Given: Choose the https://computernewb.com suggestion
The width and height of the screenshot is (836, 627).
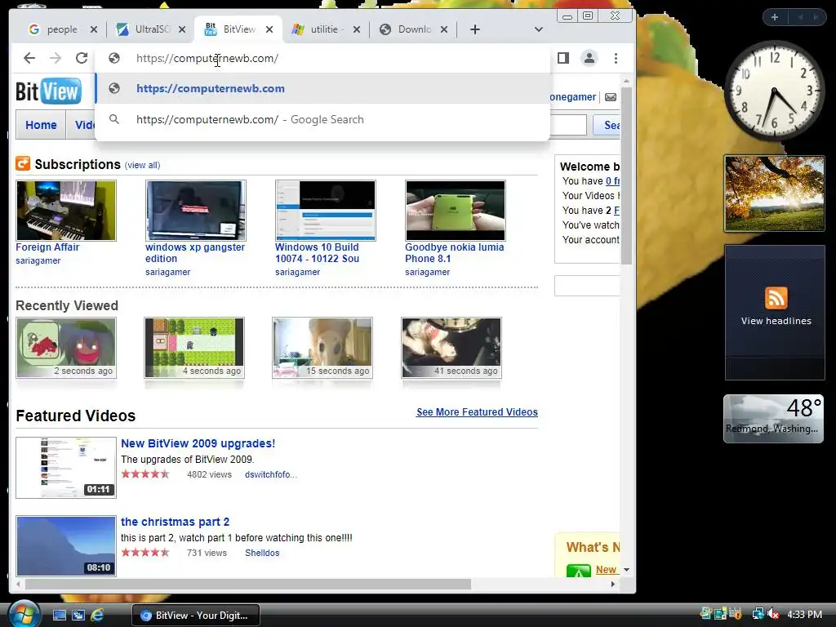Looking at the screenshot, I should click(322, 88).
